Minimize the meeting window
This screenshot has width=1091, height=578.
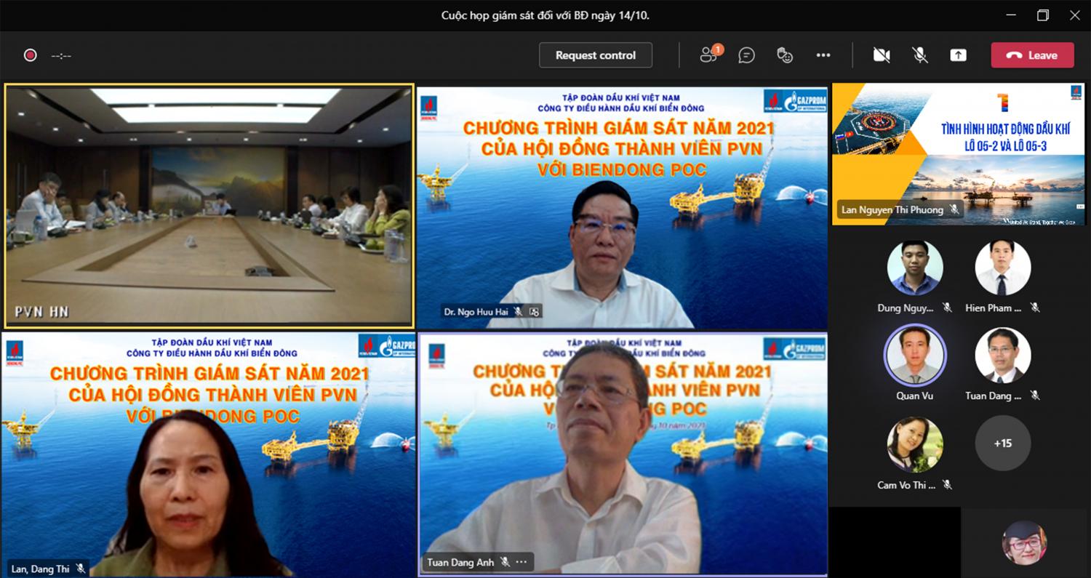1010,15
